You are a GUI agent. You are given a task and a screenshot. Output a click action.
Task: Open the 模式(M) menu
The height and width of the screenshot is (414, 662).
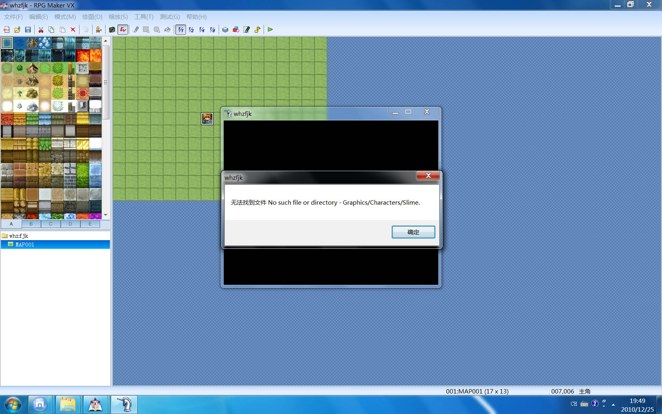click(65, 17)
